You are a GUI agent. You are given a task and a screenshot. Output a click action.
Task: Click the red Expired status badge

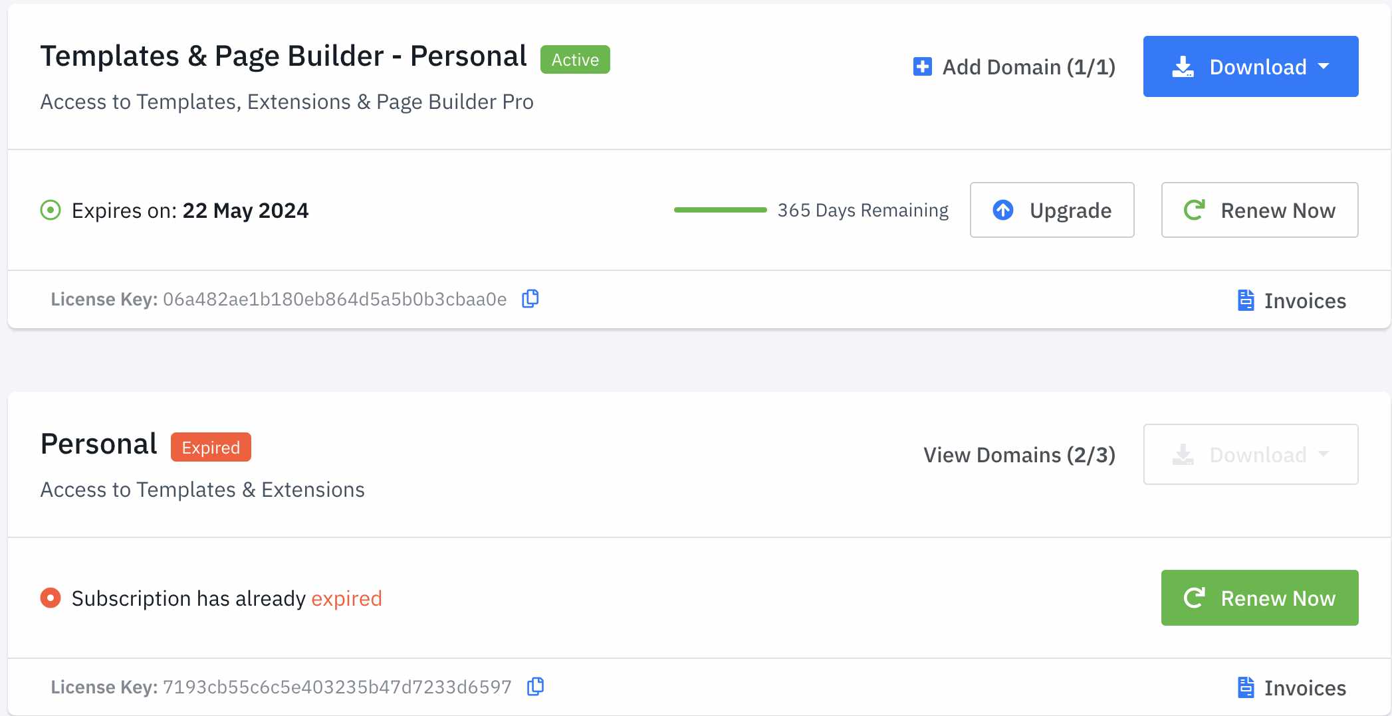point(211,448)
